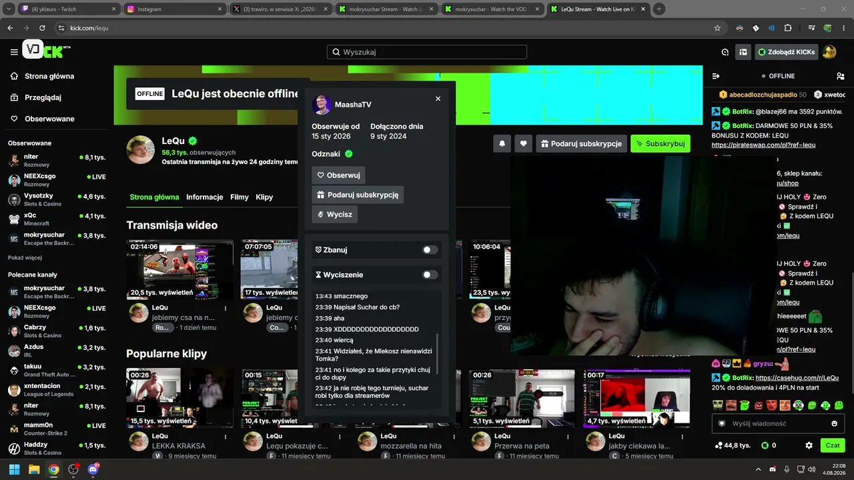Click the Zdobądź KICKs button
The height and width of the screenshot is (480, 854).
coord(786,52)
